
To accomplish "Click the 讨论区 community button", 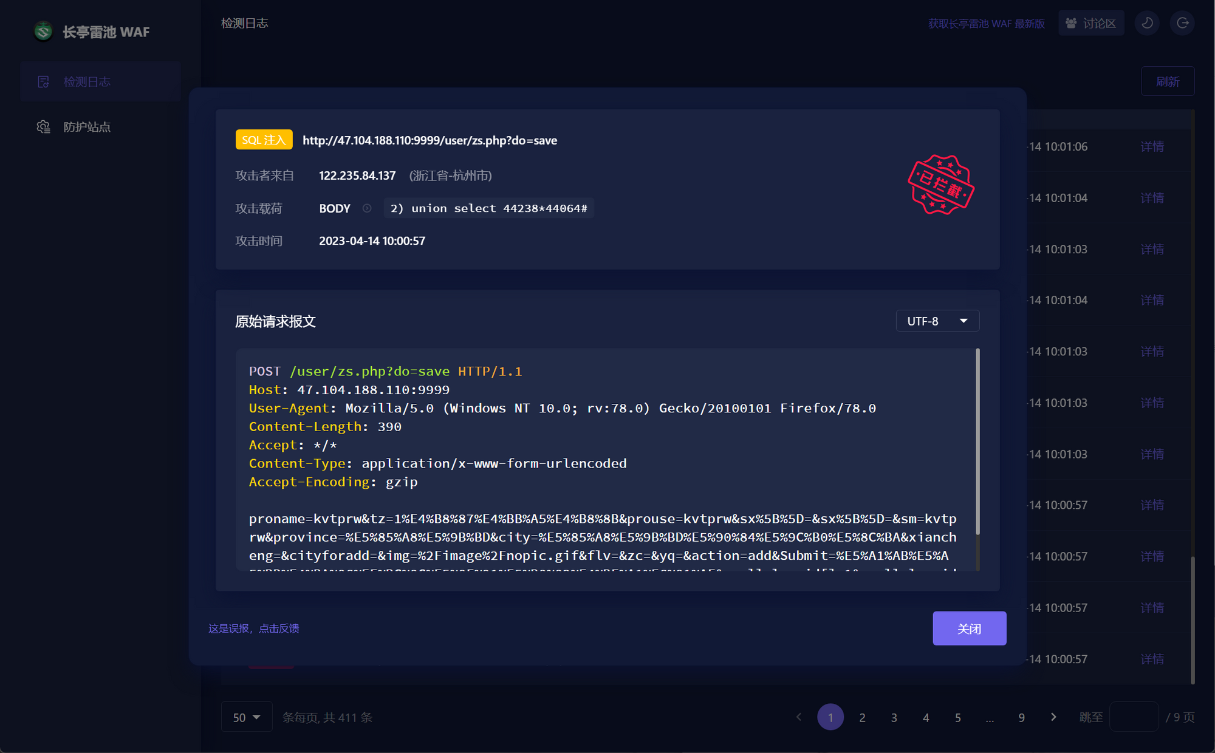I will [1091, 23].
